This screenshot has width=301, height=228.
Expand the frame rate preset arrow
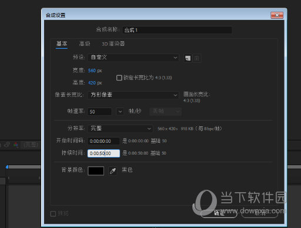point(120,112)
